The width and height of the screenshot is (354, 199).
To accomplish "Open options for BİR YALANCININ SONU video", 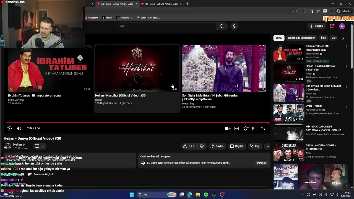I will coord(346,146).
